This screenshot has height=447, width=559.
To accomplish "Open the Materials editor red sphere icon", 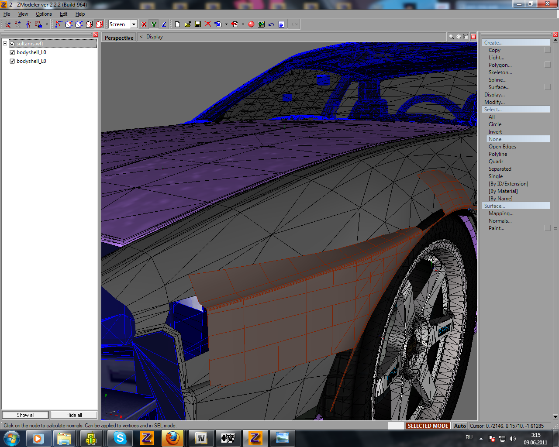I will 251,24.
